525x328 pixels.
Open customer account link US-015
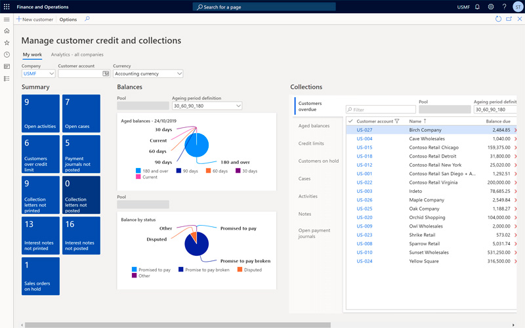click(x=364, y=148)
